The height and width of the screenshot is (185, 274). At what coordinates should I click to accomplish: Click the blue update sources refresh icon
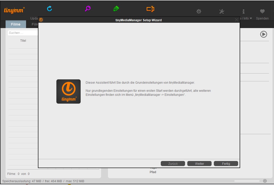pyautogui.click(x=50, y=9)
